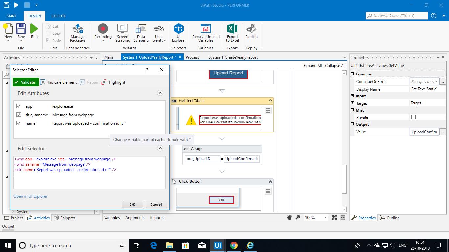
Task: Click Indicate Element in Selector Editor
Action: pos(59,82)
